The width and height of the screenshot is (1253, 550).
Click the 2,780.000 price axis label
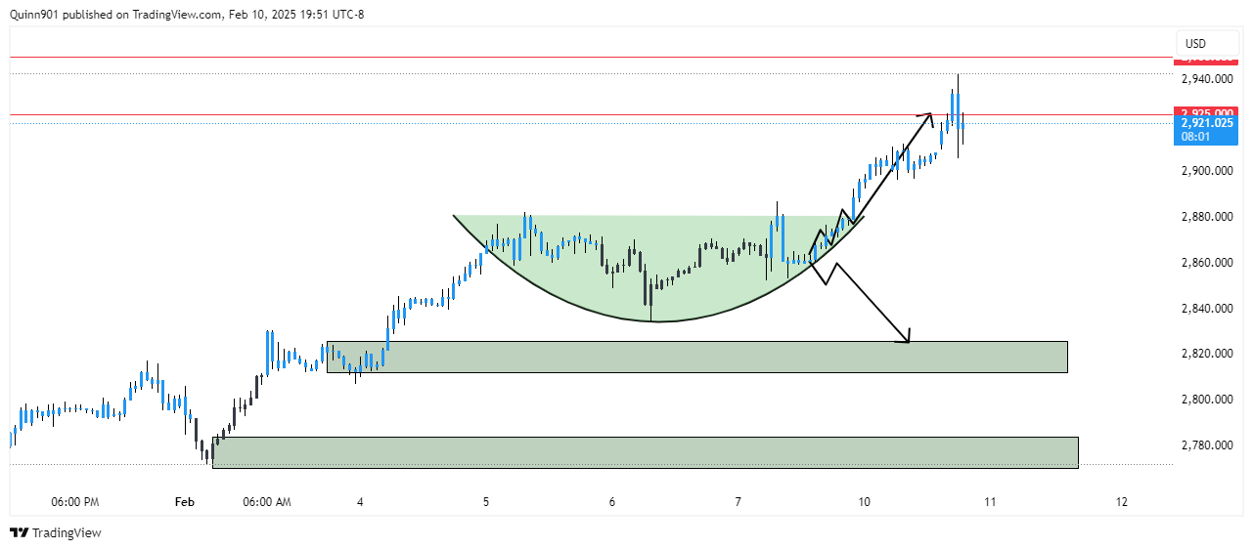point(1206,445)
